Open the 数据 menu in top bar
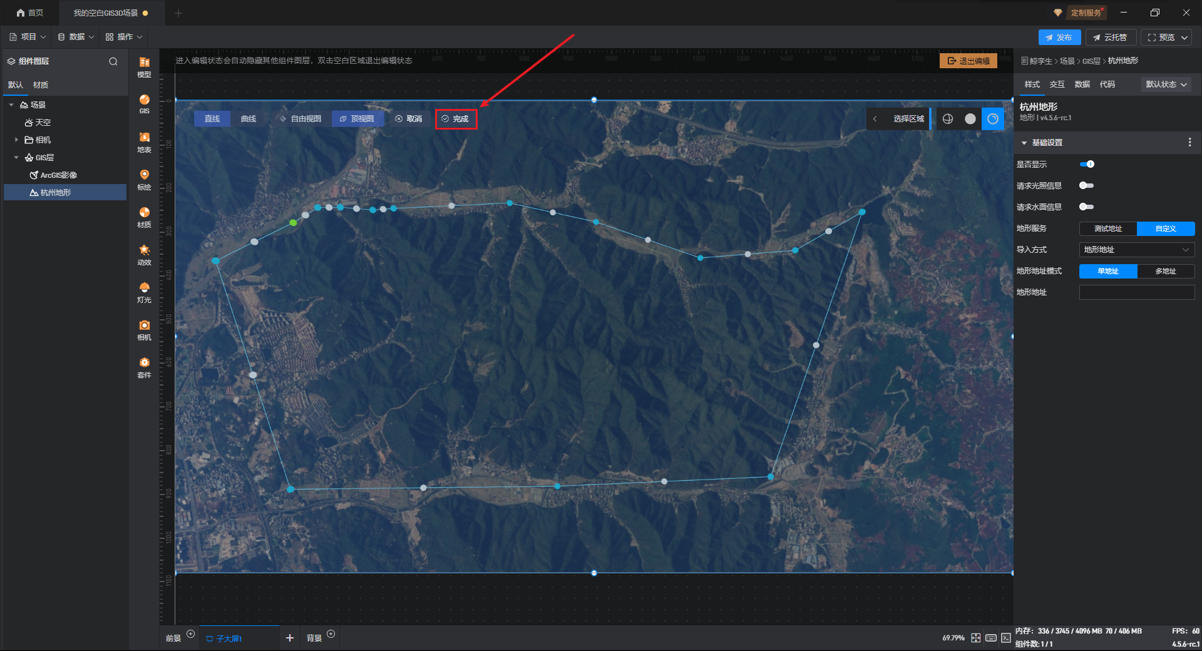The image size is (1202, 651). pos(76,37)
